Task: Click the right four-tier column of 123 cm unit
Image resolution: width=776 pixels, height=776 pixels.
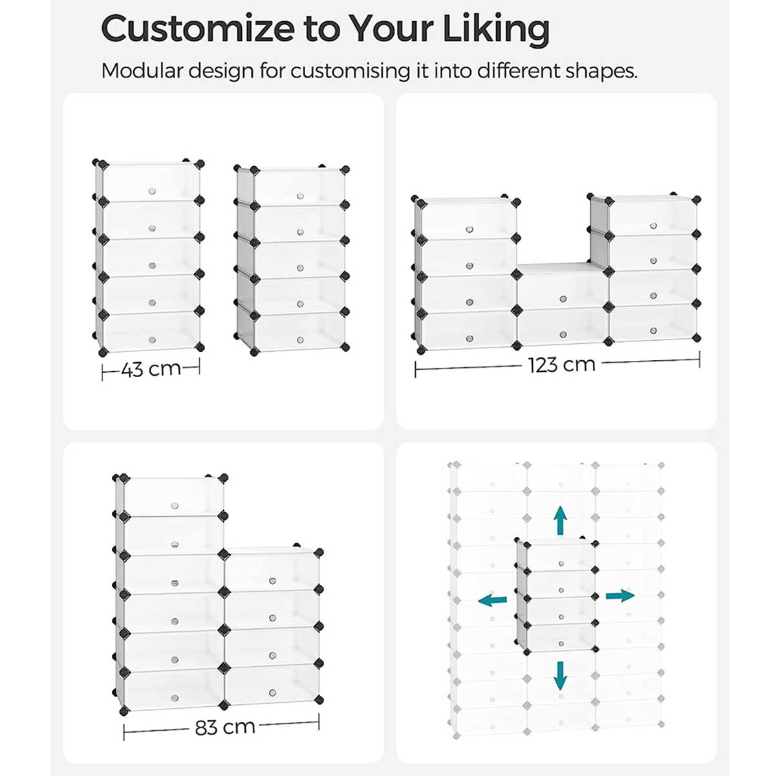Action: [x=653, y=268]
